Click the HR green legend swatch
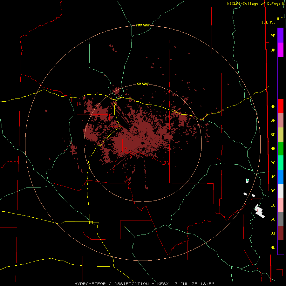Screen dimensions: 286x286 (281, 149)
